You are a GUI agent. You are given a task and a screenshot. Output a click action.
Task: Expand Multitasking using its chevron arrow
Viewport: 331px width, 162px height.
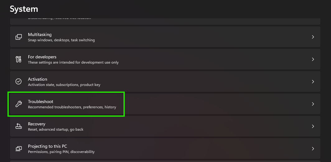(x=313, y=37)
